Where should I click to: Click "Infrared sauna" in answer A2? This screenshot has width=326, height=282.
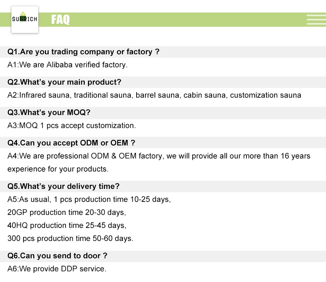45,95
